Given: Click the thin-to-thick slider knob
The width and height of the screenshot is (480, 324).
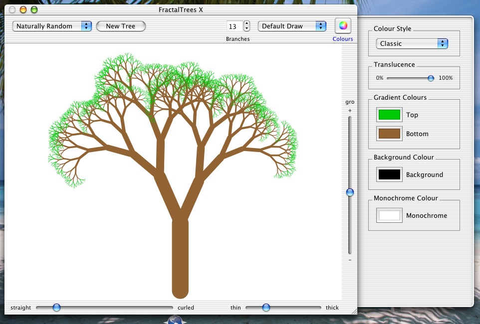Looking at the screenshot, I should click(266, 308).
